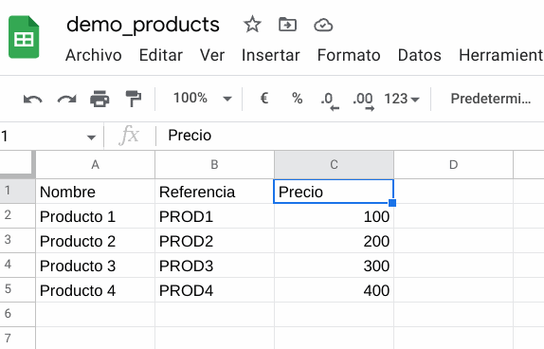Open the 100% zoom dropdown

[x=202, y=99]
